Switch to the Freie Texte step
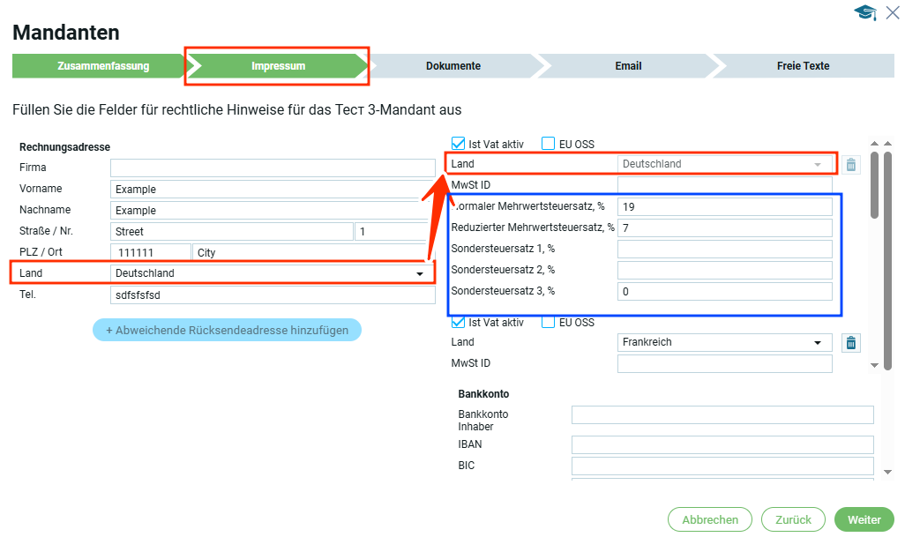This screenshot has width=905, height=537. [x=802, y=66]
